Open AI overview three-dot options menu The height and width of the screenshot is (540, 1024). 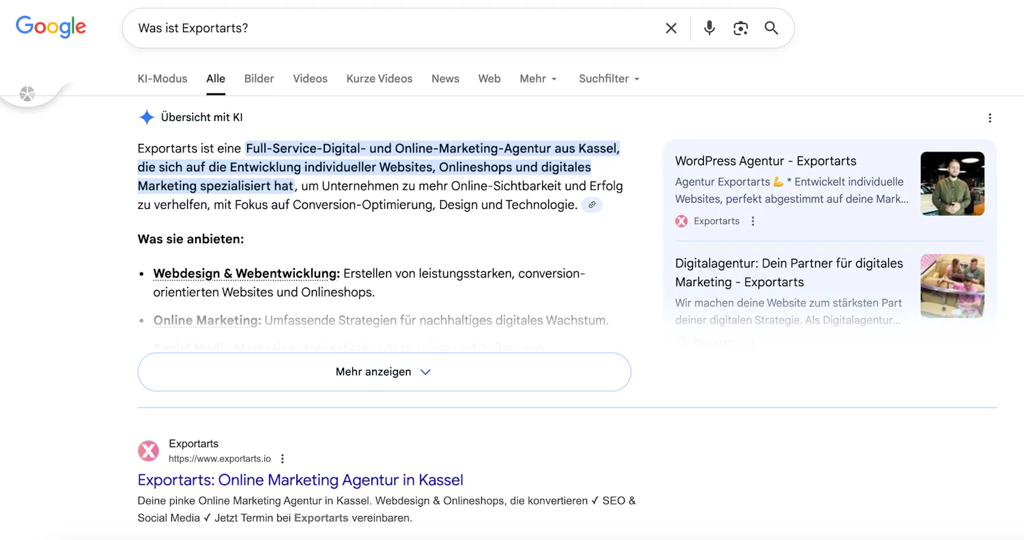click(x=990, y=118)
